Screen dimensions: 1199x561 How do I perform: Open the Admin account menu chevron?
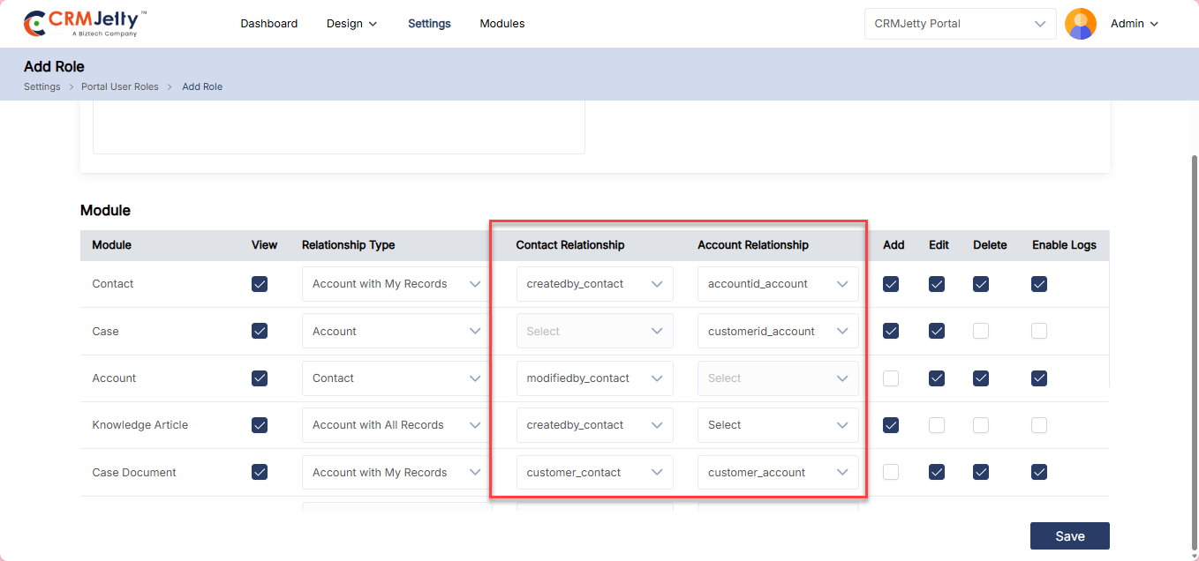click(1154, 24)
